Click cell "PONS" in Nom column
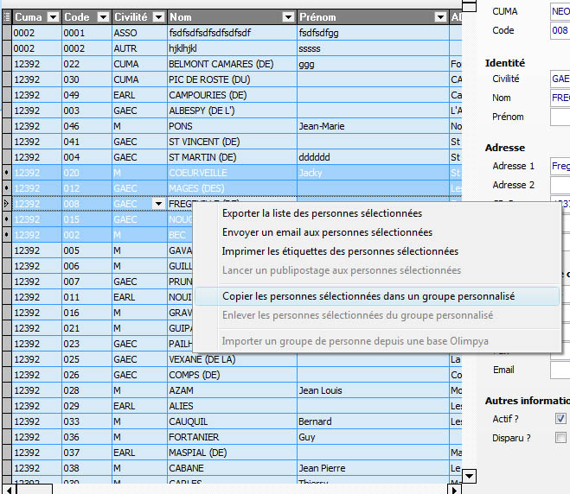Screen dimensions: 570x494 [232, 126]
